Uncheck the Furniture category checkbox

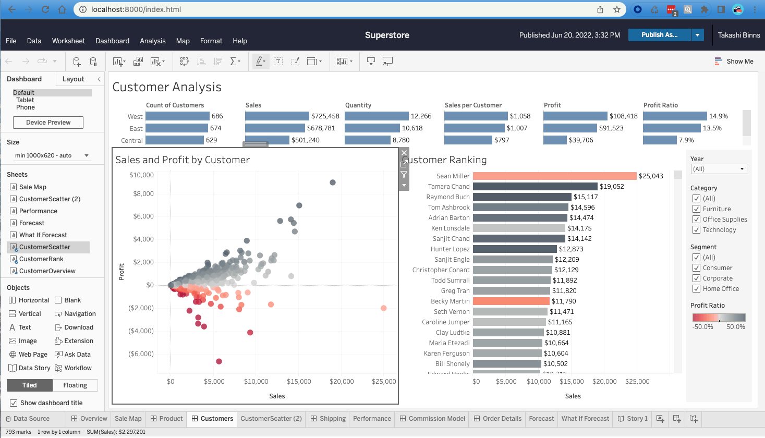(x=696, y=209)
